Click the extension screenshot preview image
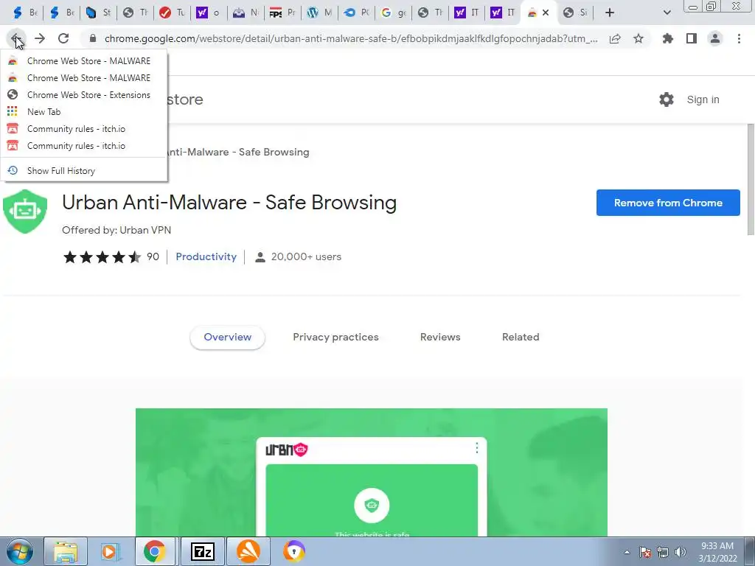The height and width of the screenshot is (566, 755). tap(372, 472)
